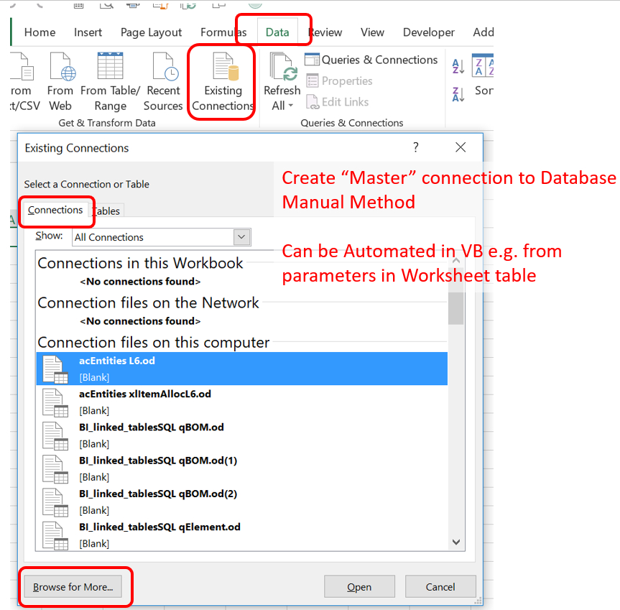The image size is (620, 610).
Task: Open the Show All Connections dropdown
Action: 242,237
